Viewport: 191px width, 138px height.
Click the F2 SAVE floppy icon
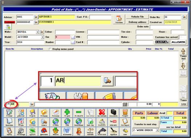pyautogui.click(x=32, y=113)
